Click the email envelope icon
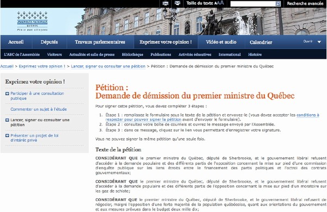327x212 pixels. coord(177,3)
